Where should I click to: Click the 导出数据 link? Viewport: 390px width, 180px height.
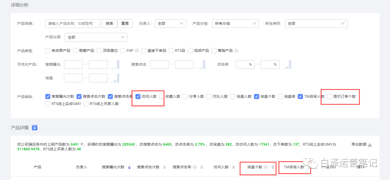[359, 144]
